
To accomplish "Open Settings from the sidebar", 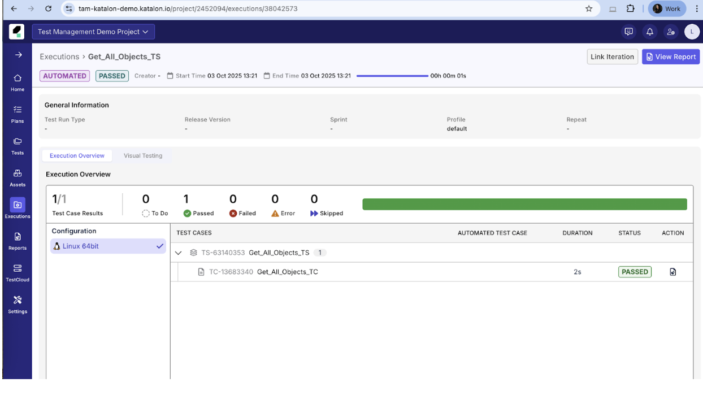I will 17,303.
